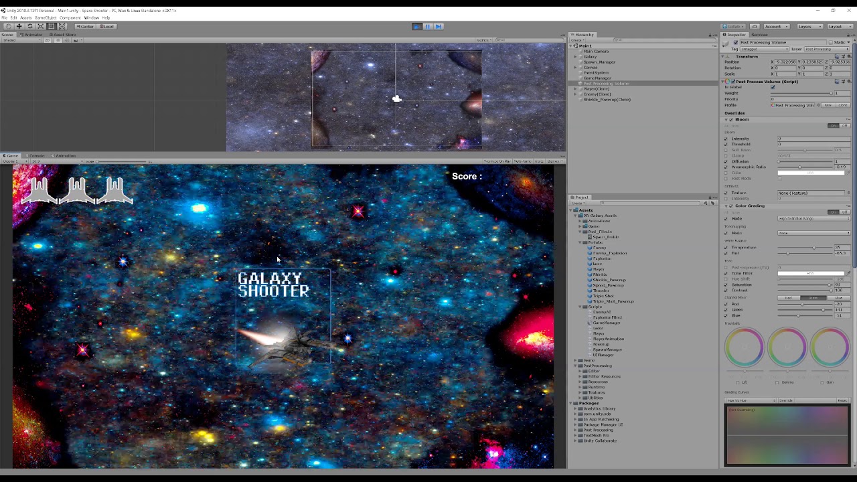Collapse the Color Grading section
The image size is (857, 482).
(726, 206)
